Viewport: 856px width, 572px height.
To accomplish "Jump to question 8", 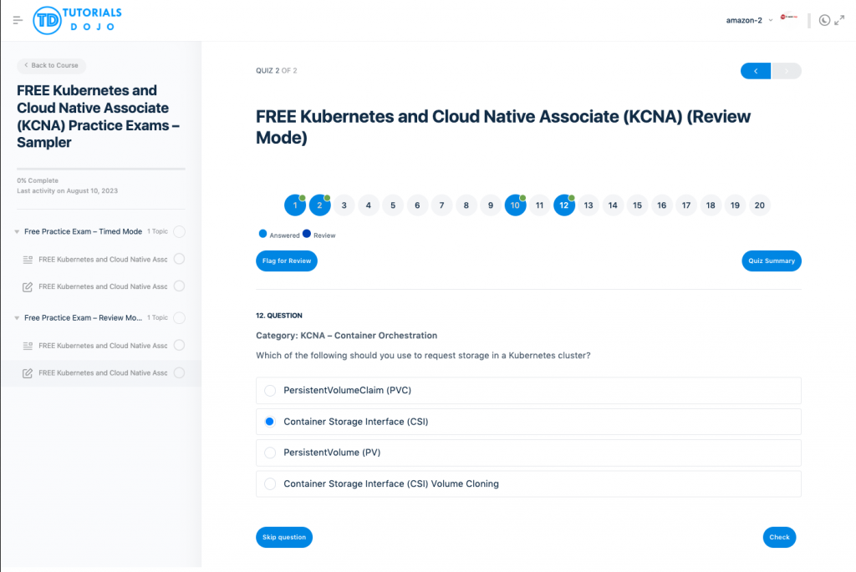I will coord(466,205).
